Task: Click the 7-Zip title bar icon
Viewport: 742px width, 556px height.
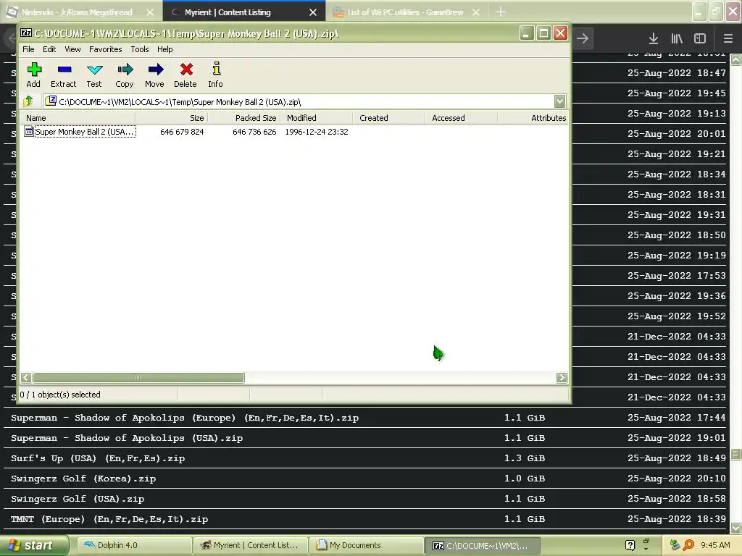Action: (26, 33)
